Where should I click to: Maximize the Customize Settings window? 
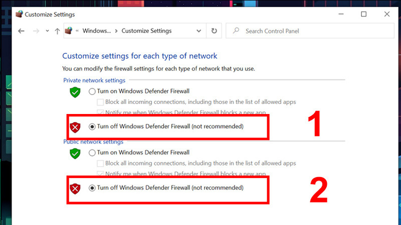[364, 14]
